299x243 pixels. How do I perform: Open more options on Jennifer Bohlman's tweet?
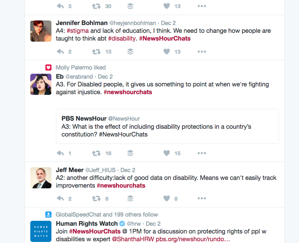tap(201, 51)
